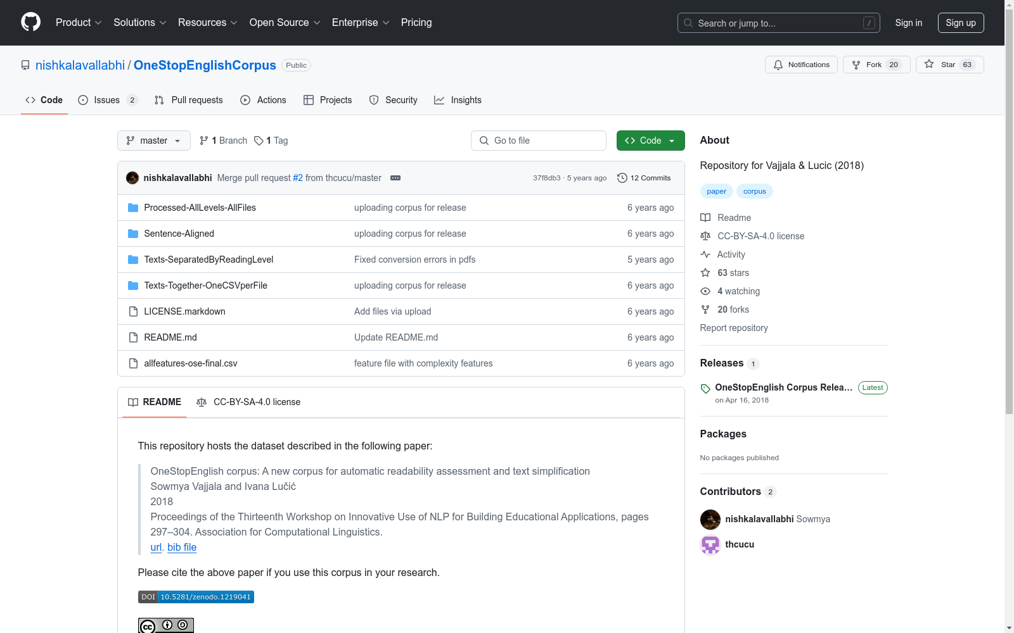Click the Sign in link
This screenshot has width=1014, height=633.
pos(909,23)
